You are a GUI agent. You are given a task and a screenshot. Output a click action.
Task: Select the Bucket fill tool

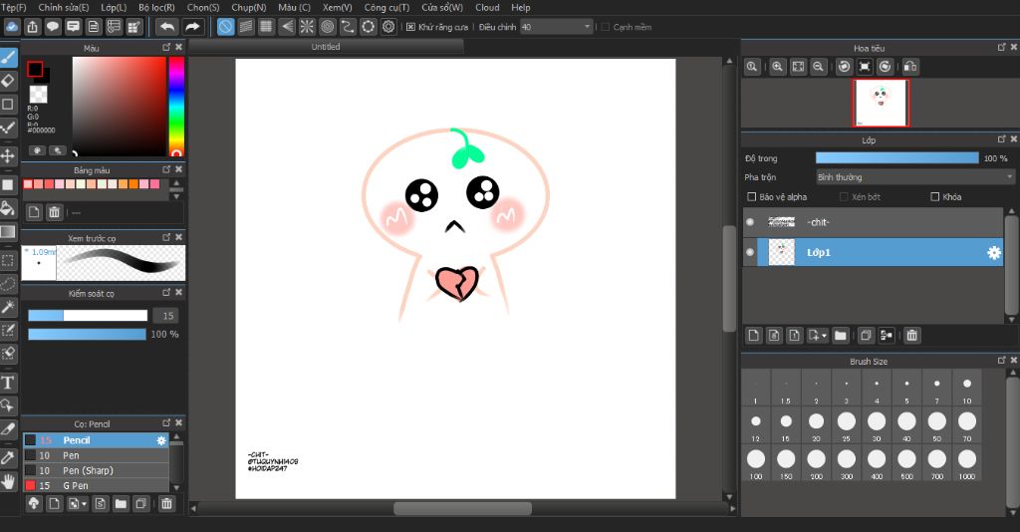point(8,208)
